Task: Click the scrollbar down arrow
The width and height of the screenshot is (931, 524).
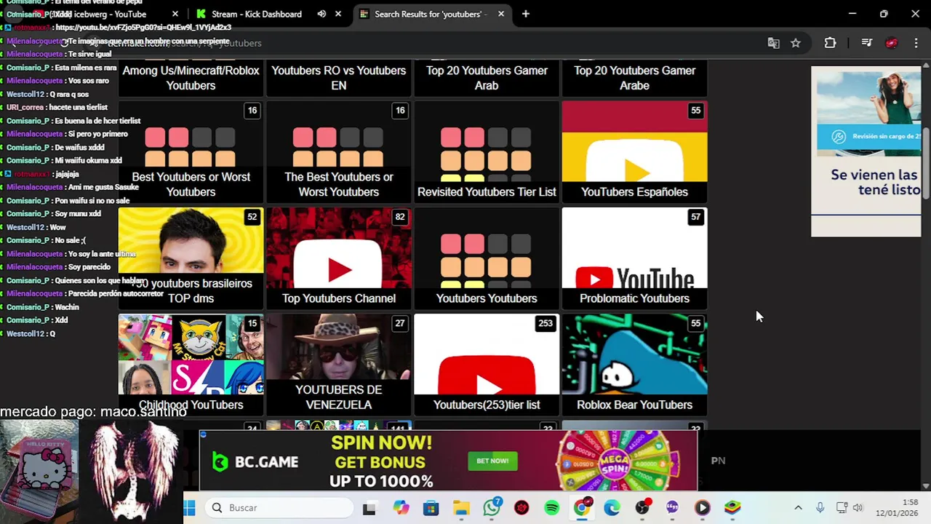Action: click(x=926, y=485)
